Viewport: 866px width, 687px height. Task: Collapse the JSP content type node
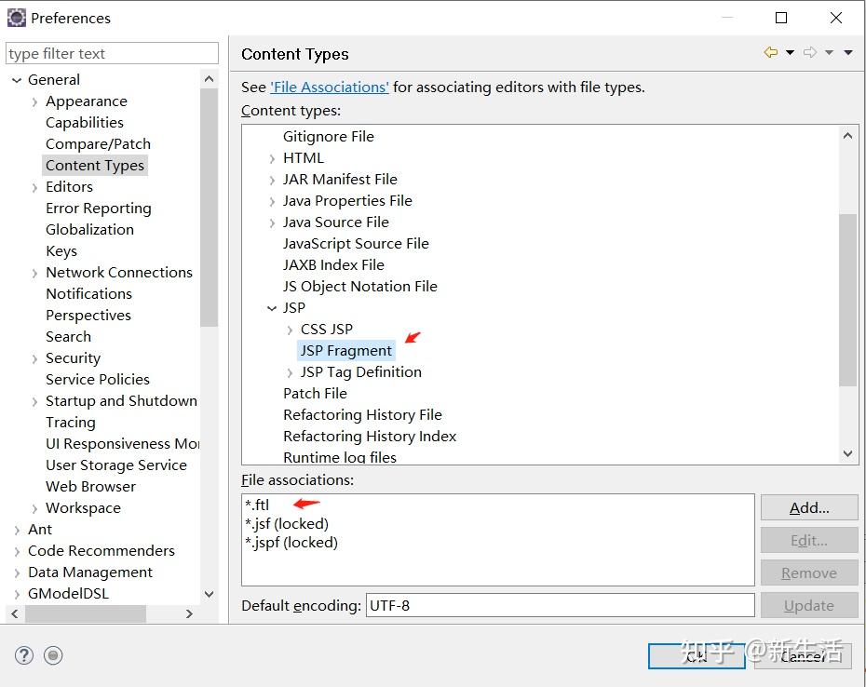(272, 308)
